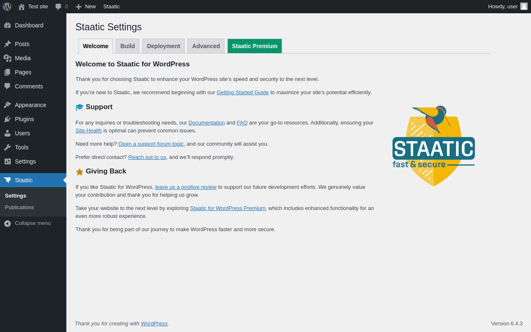Screen dimensions: 531x332
Task: Switch to the Deployment tab
Action: coord(163,46)
